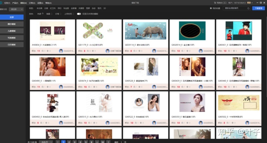Click author avatar on JHI0854_0 card
The width and height of the screenshot is (267, 143).
tap(61, 51)
